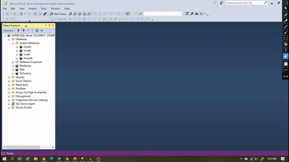Refresh the Object Explorer tree

(x=37, y=31)
